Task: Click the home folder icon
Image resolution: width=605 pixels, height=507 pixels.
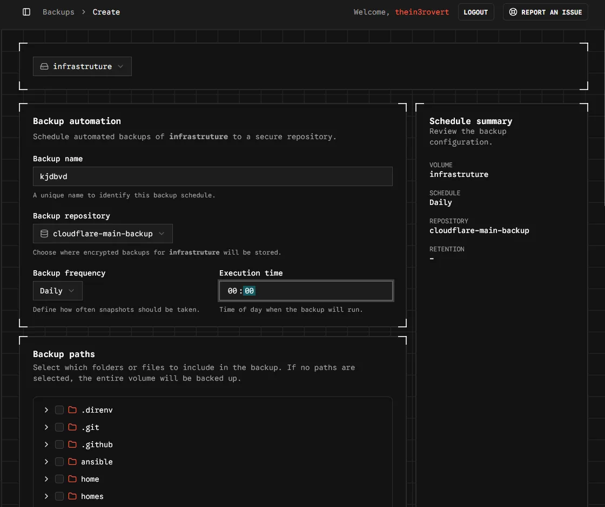Action: coord(72,479)
